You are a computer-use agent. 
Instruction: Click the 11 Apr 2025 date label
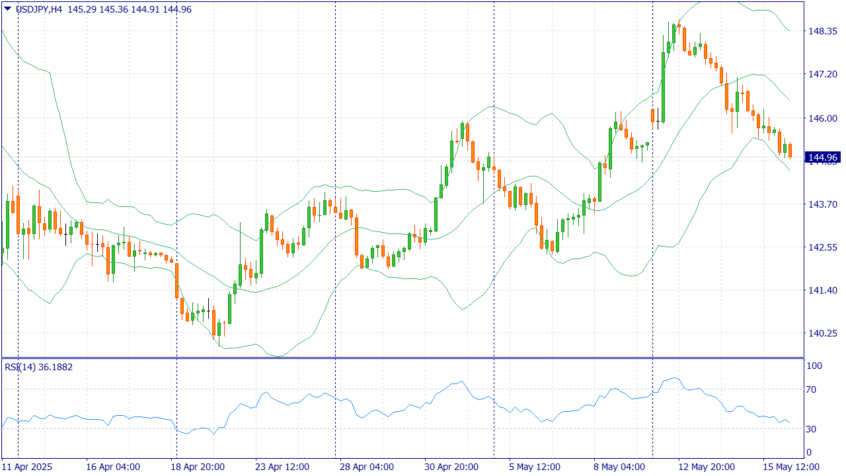(28, 467)
